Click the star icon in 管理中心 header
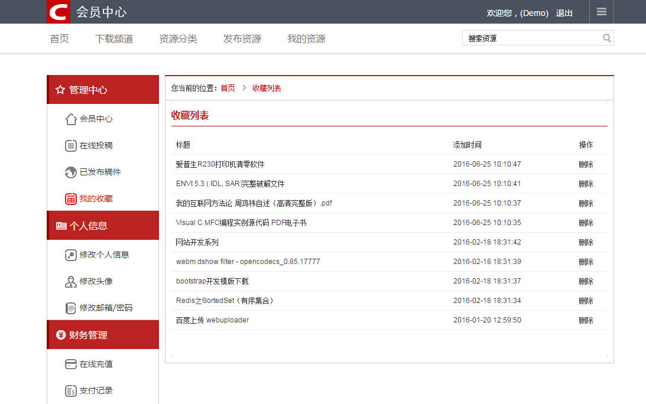Viewport: 646px width, 404px height. [x=60, y=90]
